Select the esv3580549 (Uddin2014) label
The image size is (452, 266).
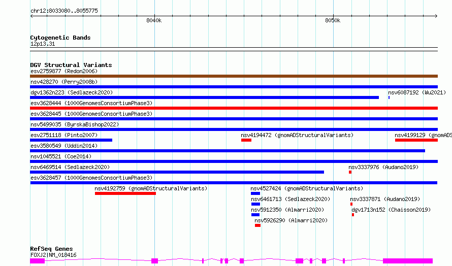(64, 146)
